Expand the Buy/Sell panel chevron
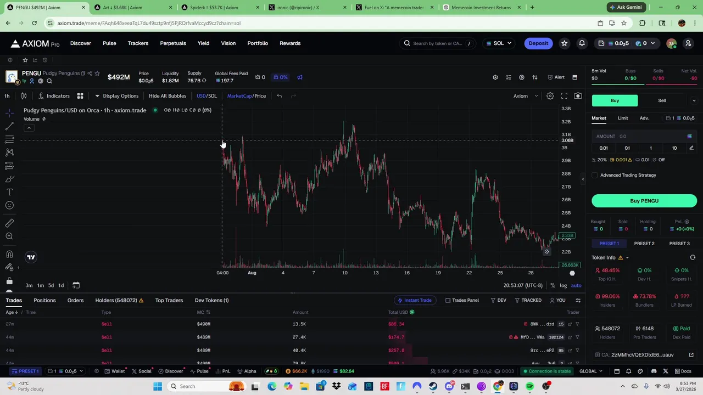Viewport: 703px width, 395px height. (x=694, y=100)
